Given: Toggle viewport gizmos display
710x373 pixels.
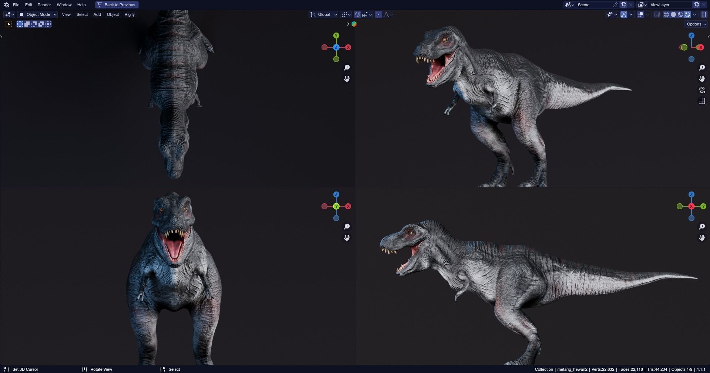Looking at the screenshot, I should 624,14.
